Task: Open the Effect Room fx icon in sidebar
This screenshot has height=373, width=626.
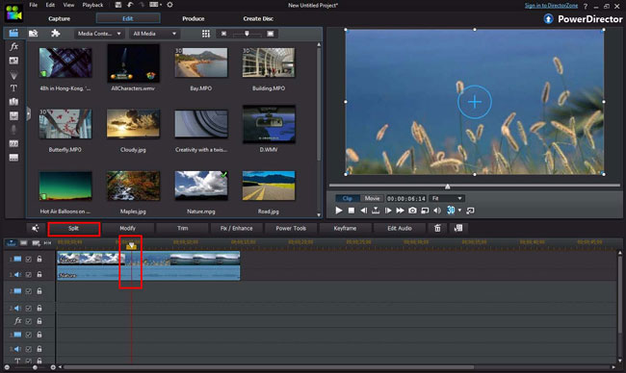Action: pyautogui.click(x=13, y=46)
